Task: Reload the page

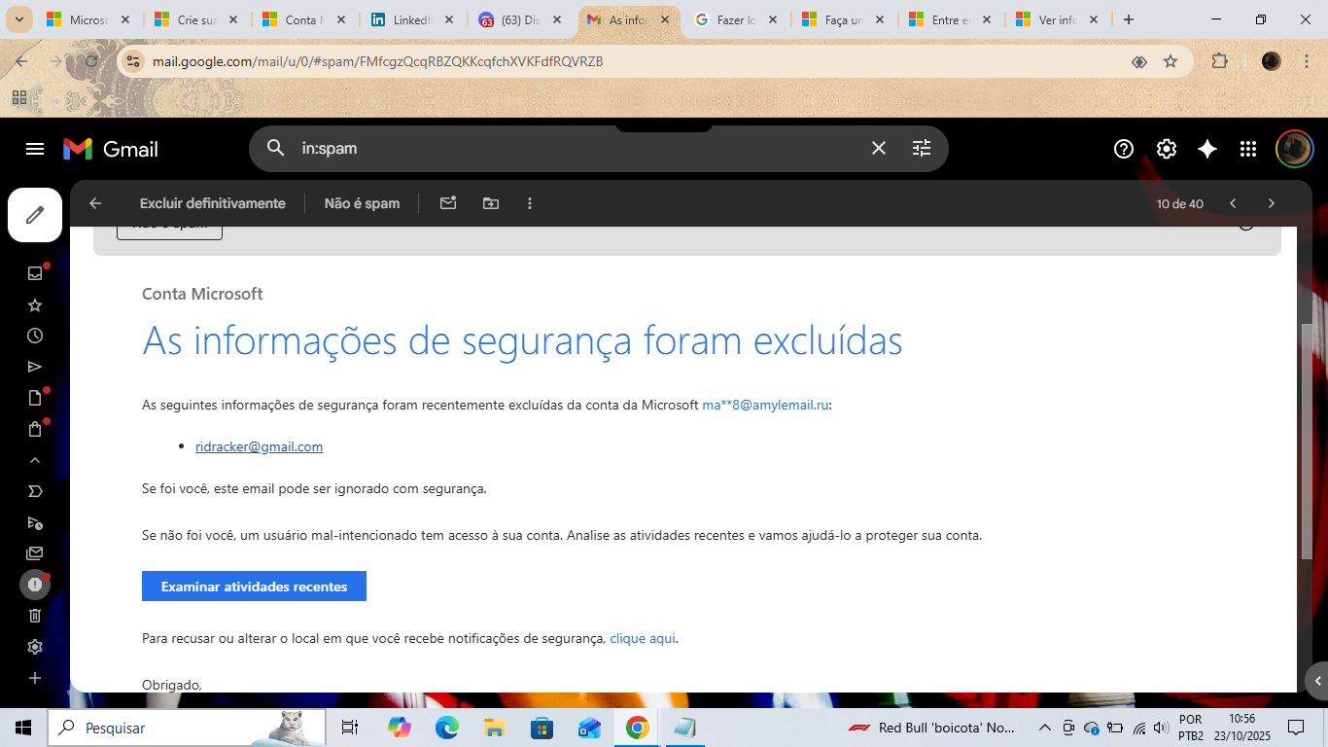Action: pyautogui.click(x=91, y=61)
